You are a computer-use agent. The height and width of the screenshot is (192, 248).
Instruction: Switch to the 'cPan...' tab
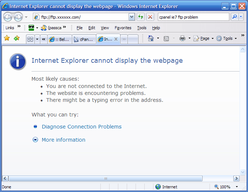point(84,39)
